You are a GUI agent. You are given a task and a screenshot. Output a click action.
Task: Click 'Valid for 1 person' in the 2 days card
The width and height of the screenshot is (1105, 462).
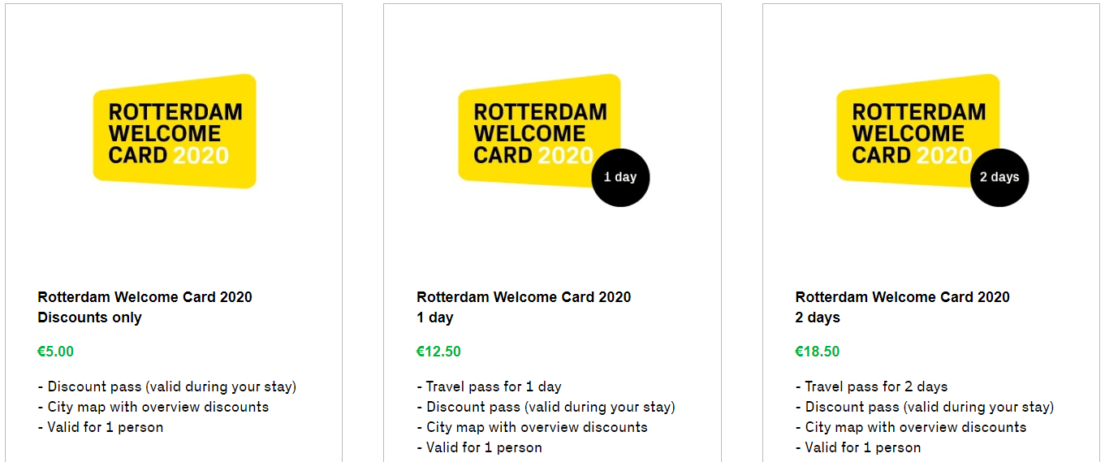(858, 447)
